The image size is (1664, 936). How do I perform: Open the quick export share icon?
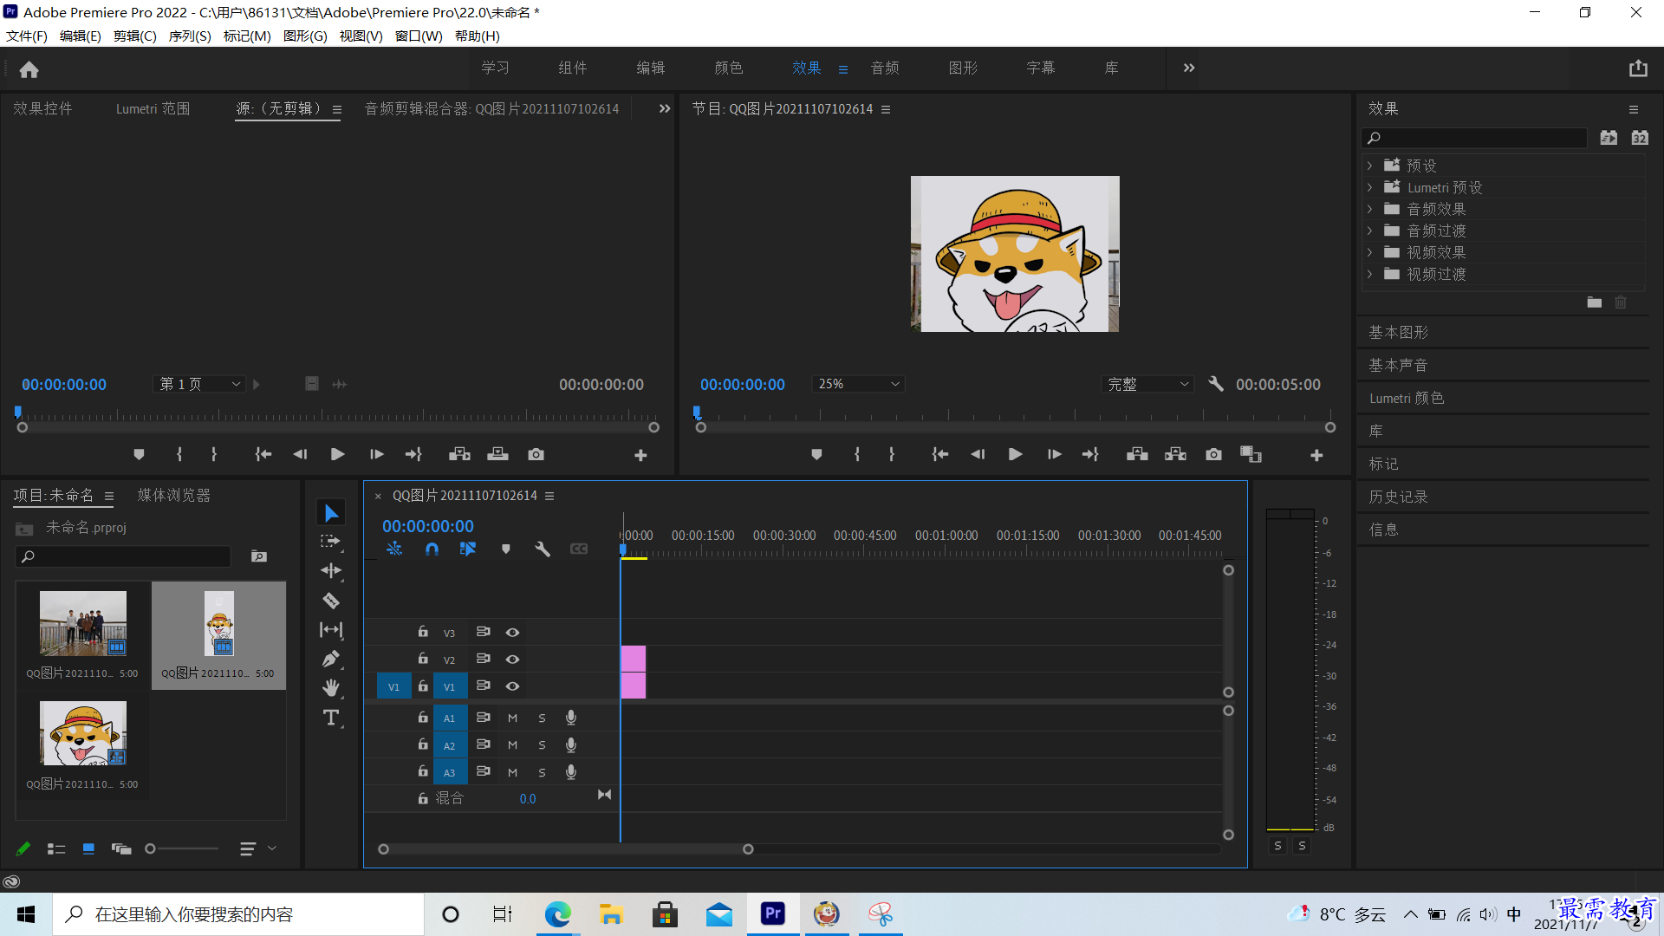[x=1638, y=68]
